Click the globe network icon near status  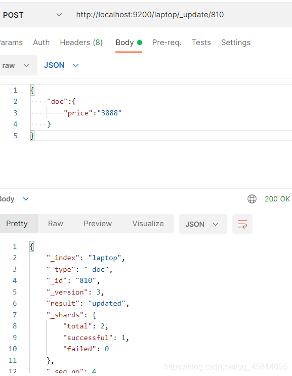[252, 199]
